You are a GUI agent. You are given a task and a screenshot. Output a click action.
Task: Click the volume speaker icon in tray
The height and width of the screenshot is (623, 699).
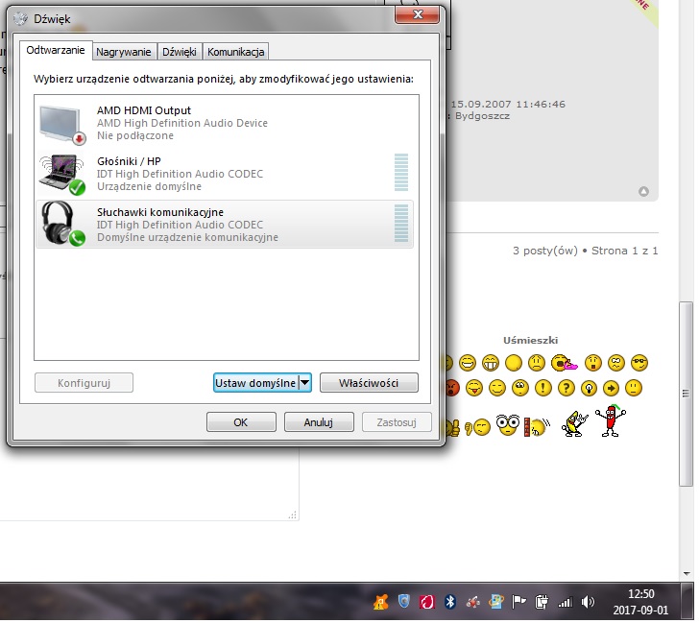coord(588,602)
